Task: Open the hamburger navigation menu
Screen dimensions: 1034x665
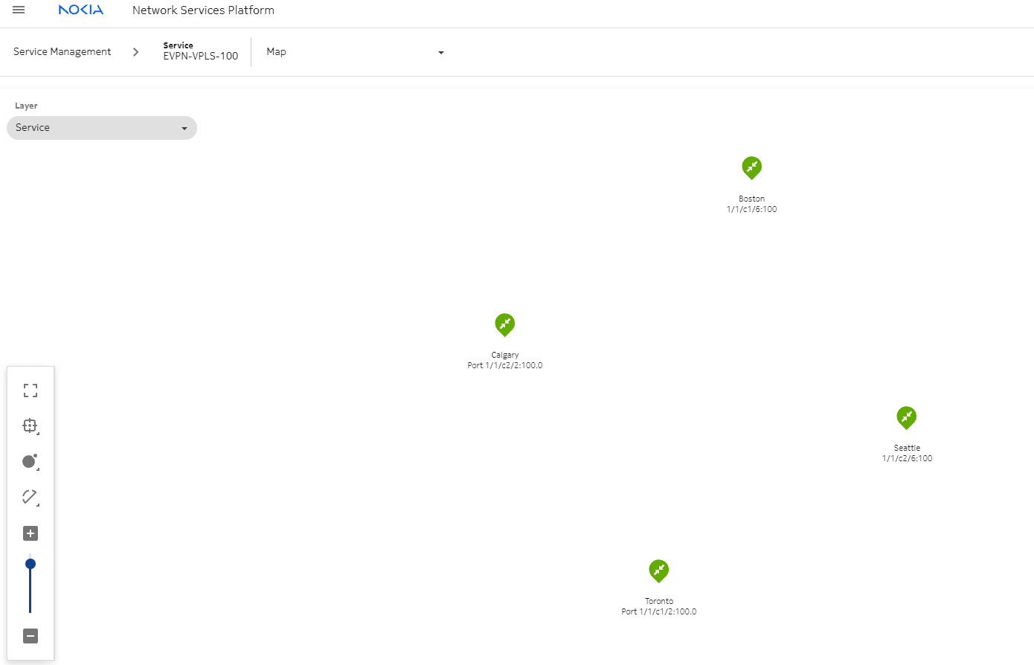Action: pos(19,10)
